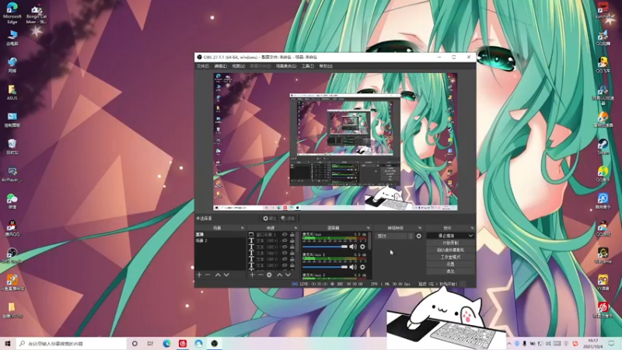The width and height of the screenshot is (622, 350).
Task: Open 视图(V) menu in OBS
Action: [239, 66]
